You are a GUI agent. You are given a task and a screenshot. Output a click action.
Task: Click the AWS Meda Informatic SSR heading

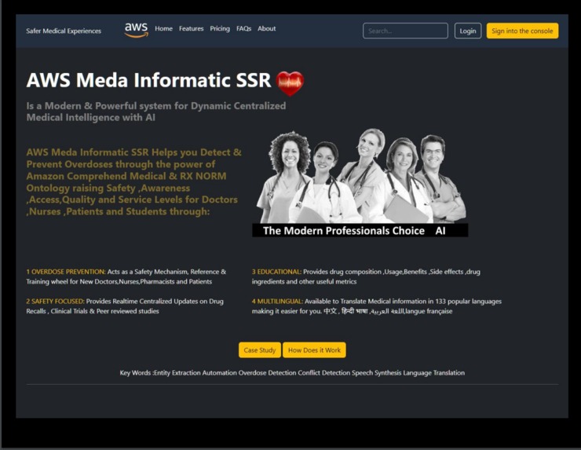pyautogui.click(x=148, y=80)
